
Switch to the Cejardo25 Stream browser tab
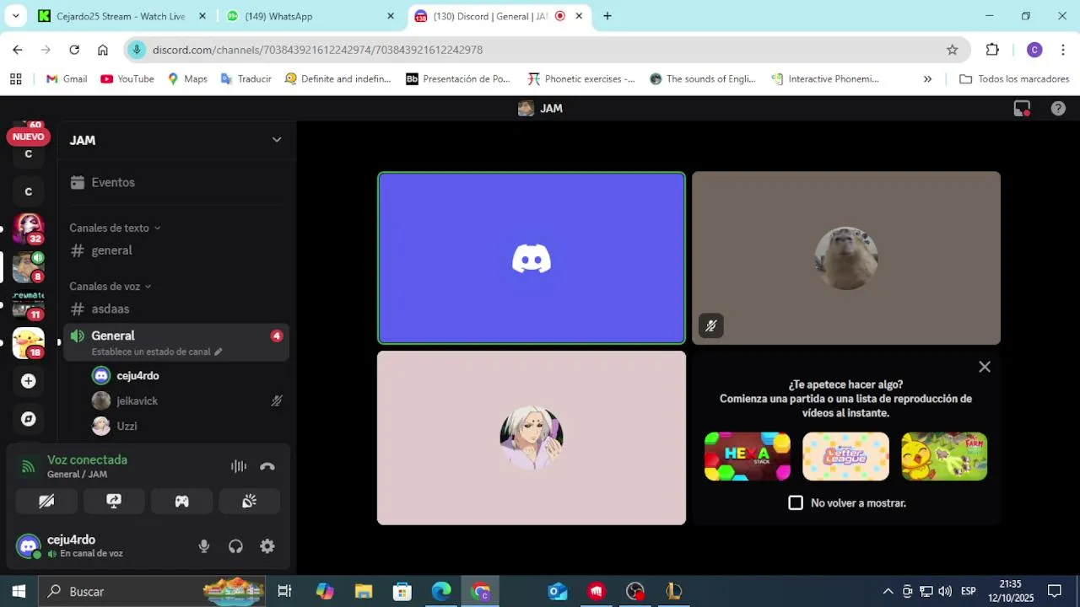[121, 16]
